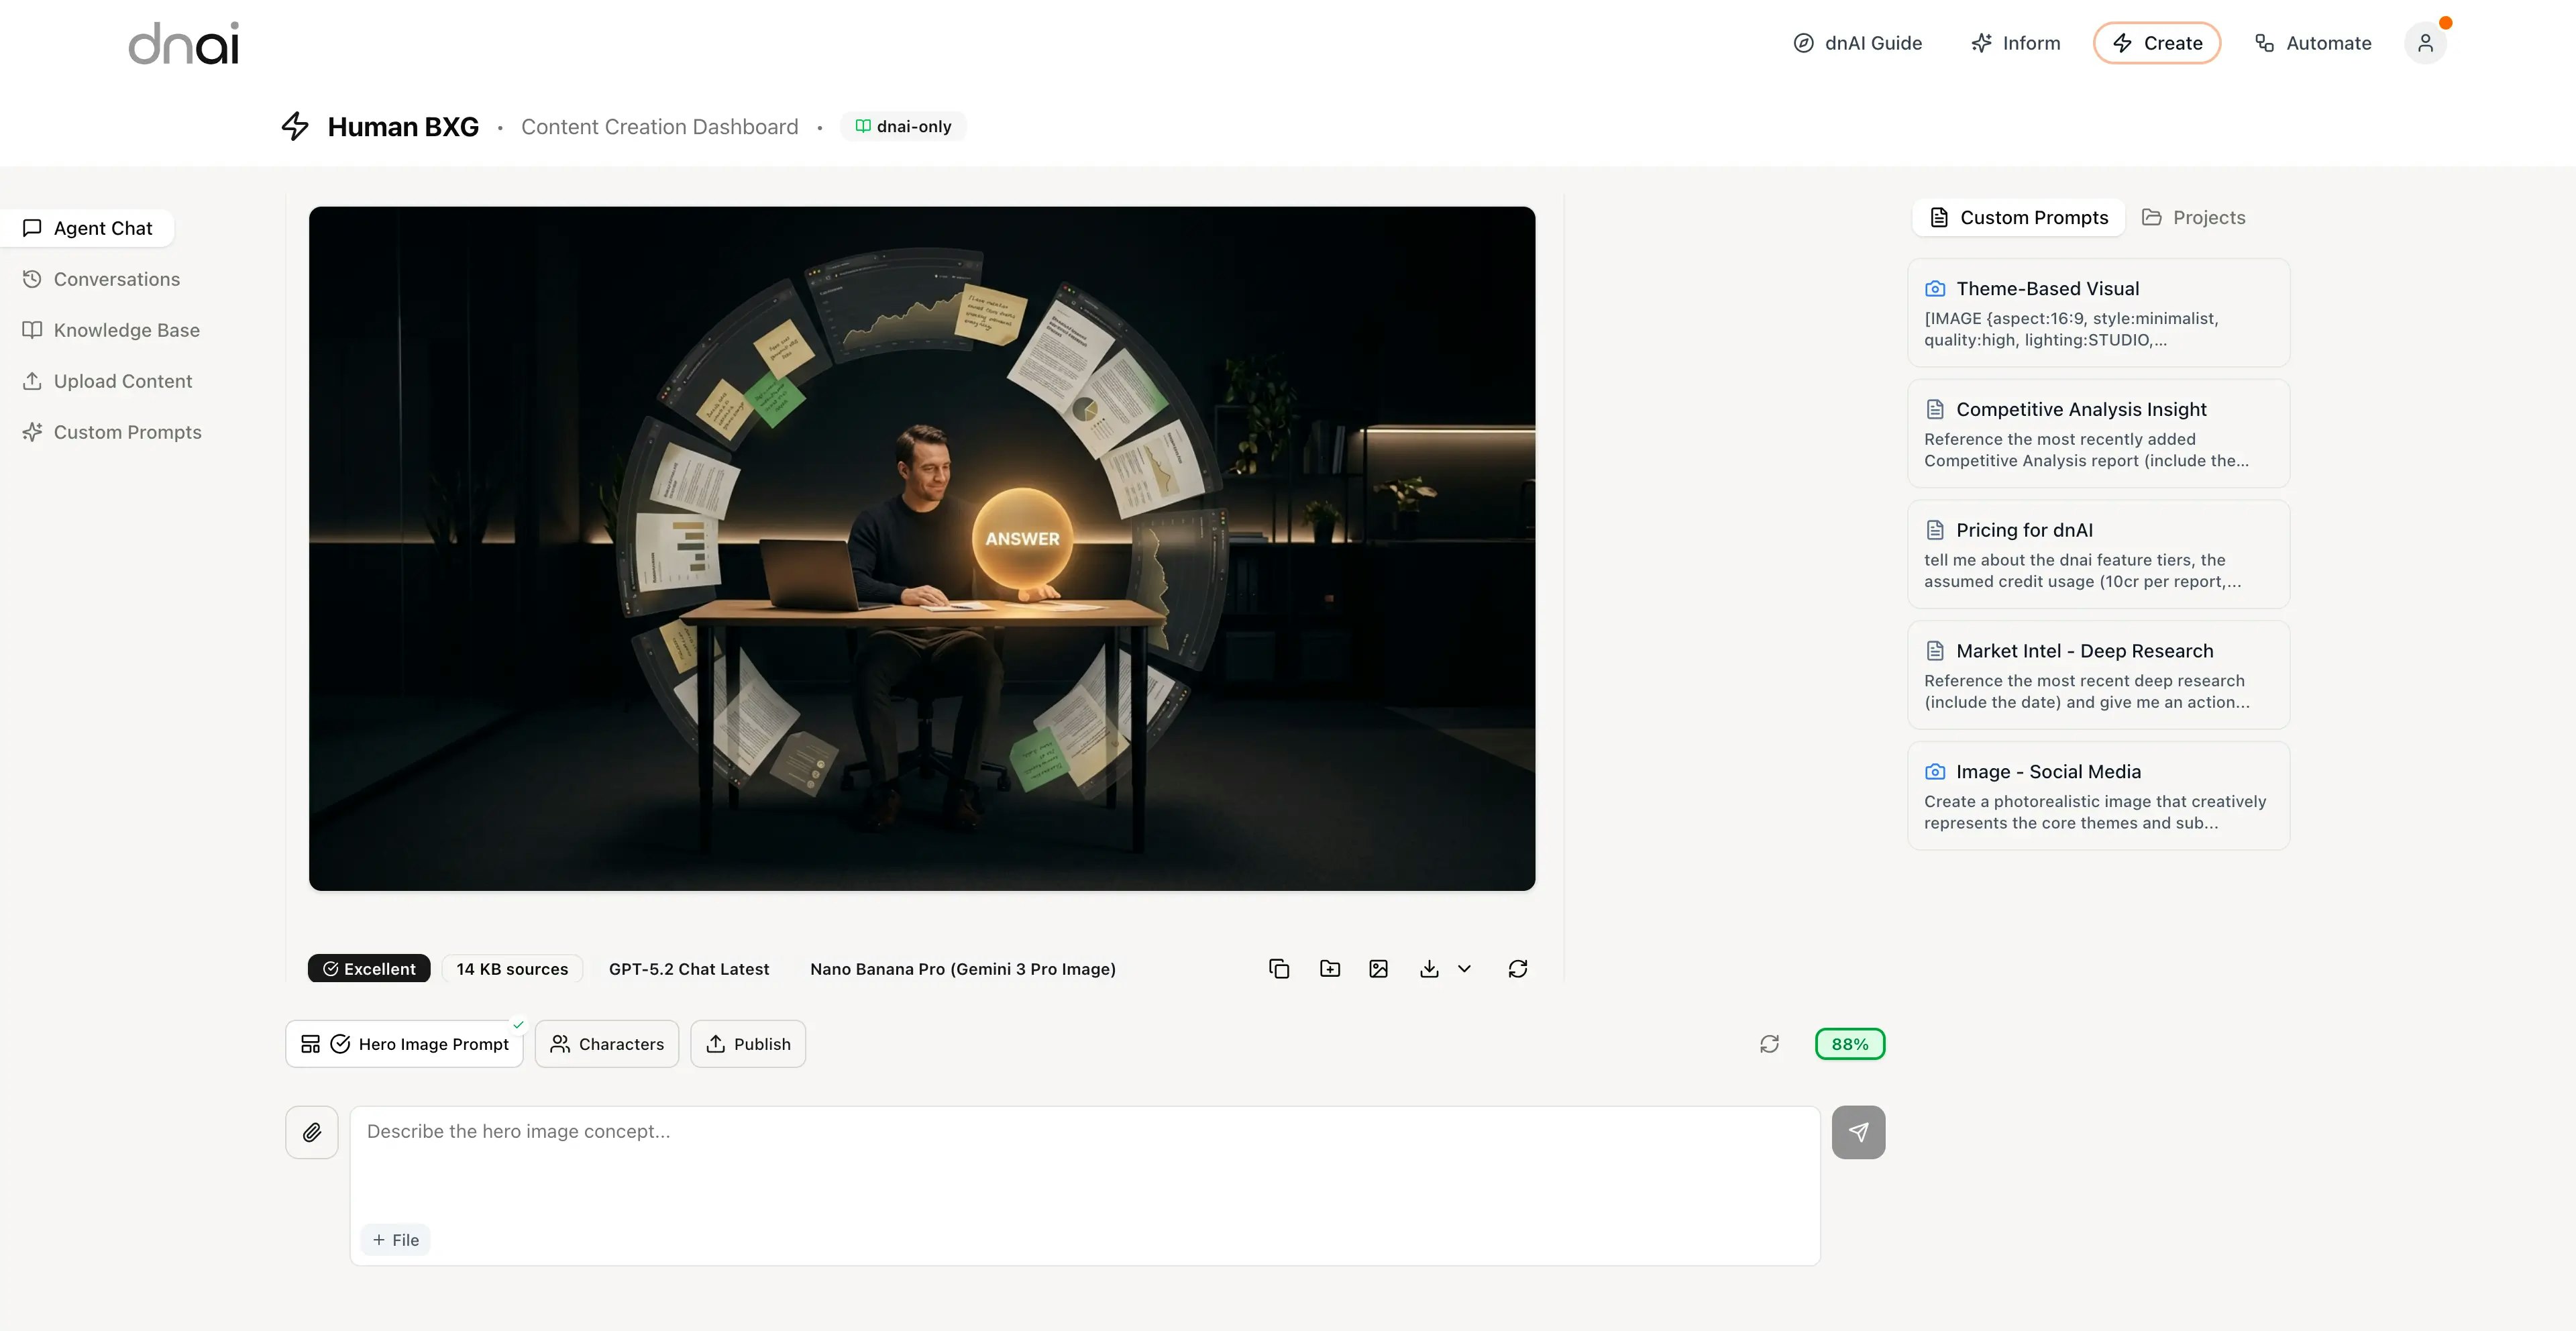Add a file with the + File button
The image size is (2576, 1331).
pyautogui.click(x=396, y=1240)
